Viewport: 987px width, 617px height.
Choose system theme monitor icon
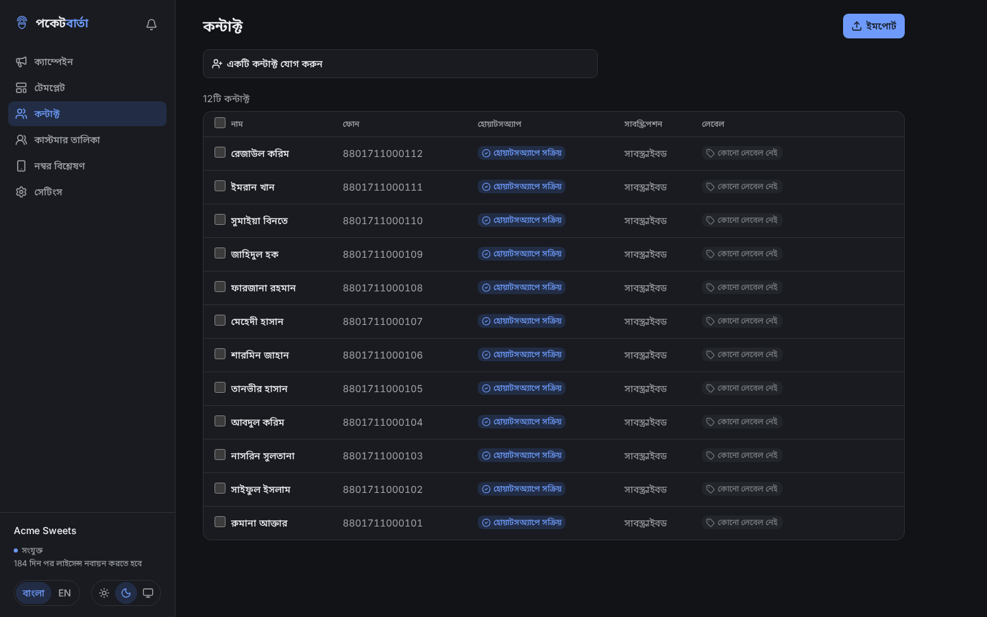click(x=148, y=593)
